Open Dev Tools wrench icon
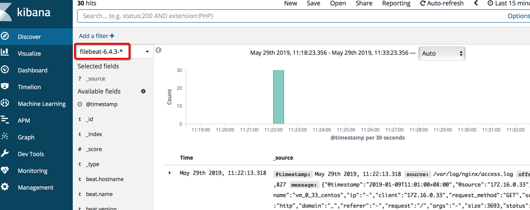 click(5, 154)
